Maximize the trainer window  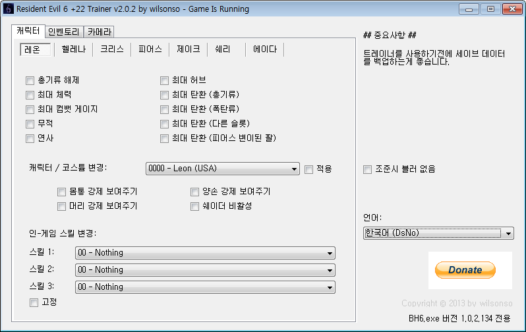tap(490, 9)
